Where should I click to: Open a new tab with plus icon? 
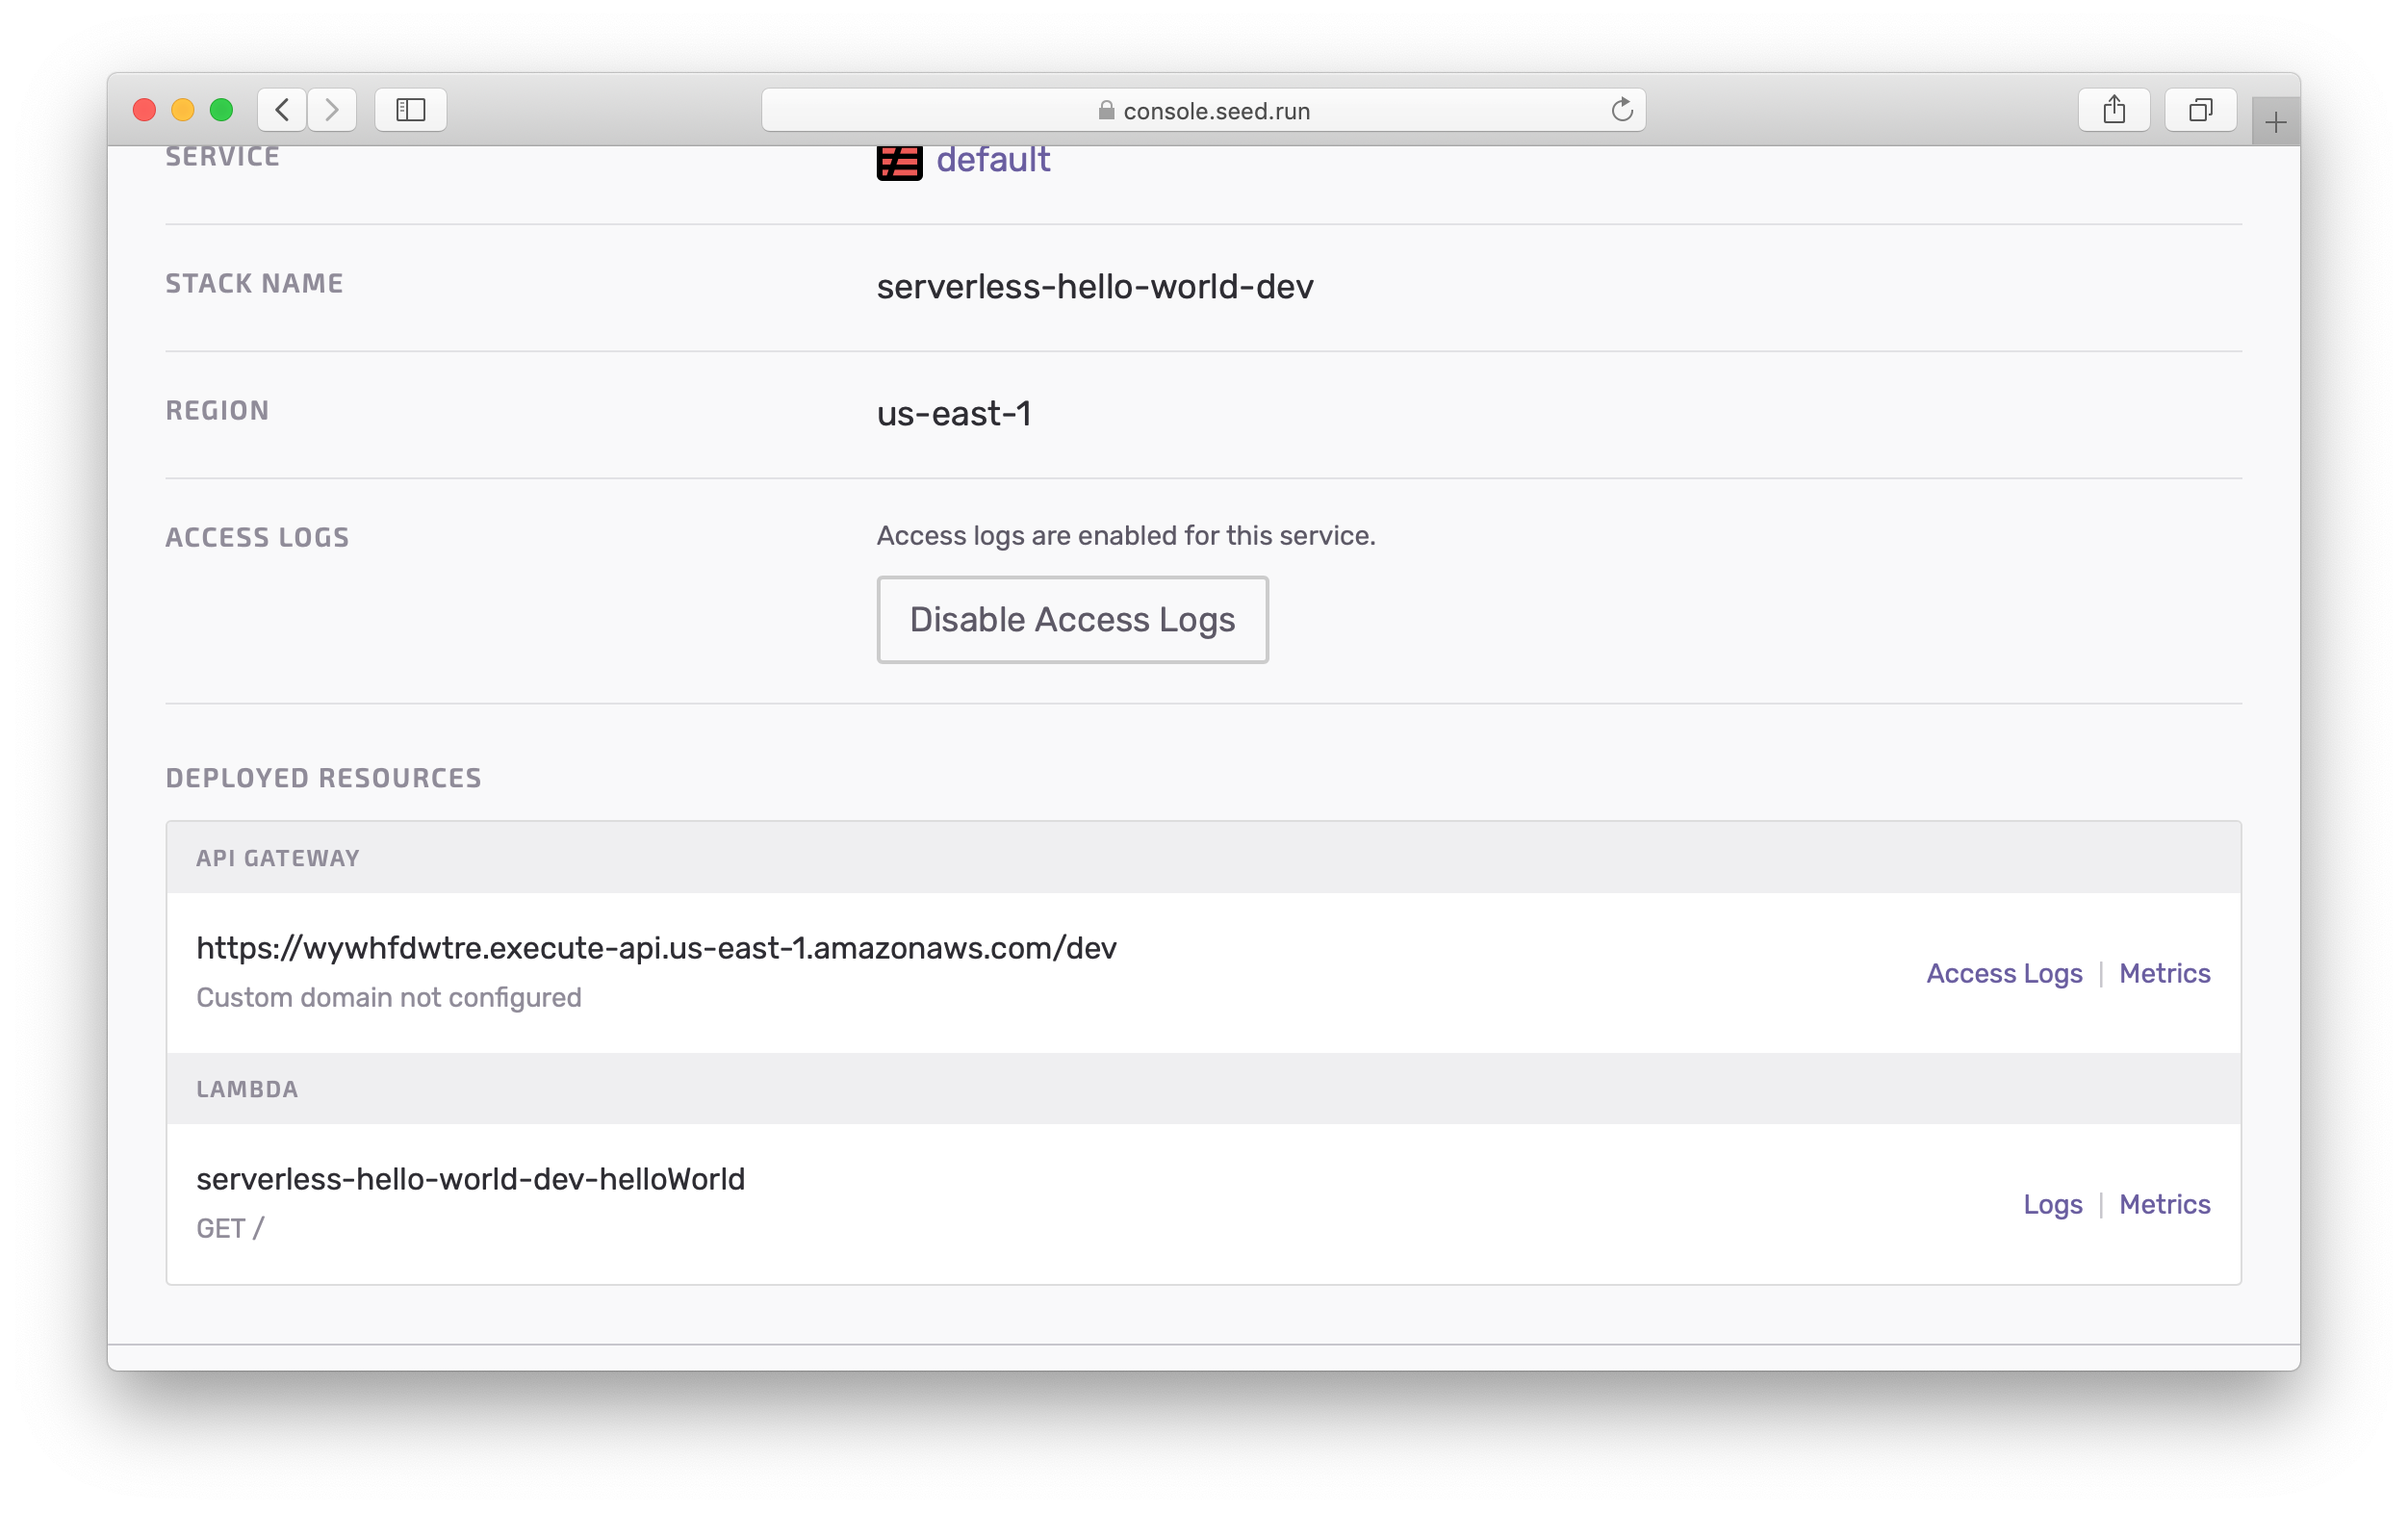click(2275, 123)
